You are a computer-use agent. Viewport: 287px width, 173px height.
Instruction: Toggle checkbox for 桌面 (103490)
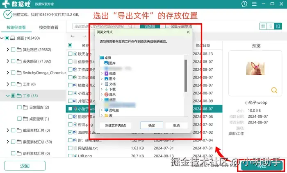[x=7, y=38]
